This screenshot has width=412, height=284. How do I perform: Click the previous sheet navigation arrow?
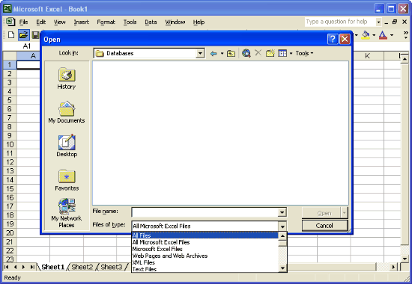click(15, 267)
